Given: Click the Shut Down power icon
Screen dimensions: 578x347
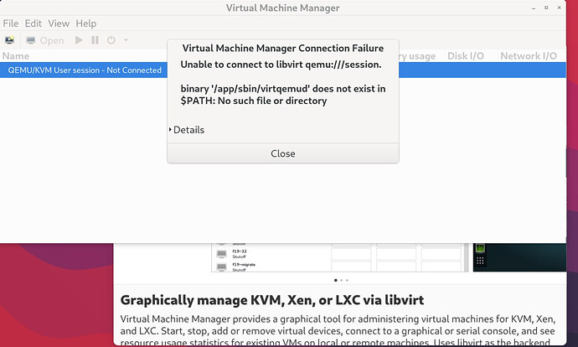Looking at the screenshot, I should (x=111, y=40).
